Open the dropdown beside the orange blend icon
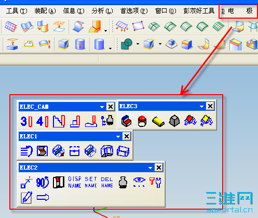Viewport: 258px width, 218px height. 105,31
